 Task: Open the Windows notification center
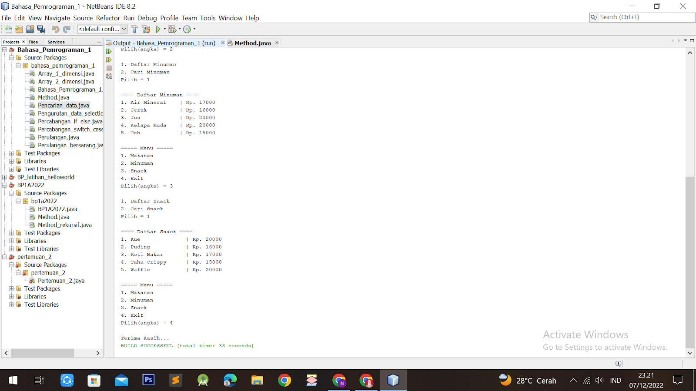(678, 380)
